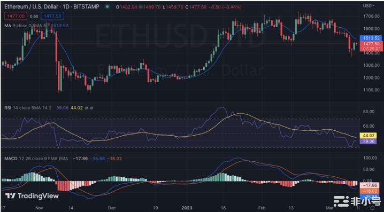Click the 0.50 spread value
The image size is (384, 212).
click(x=34, y=17)
